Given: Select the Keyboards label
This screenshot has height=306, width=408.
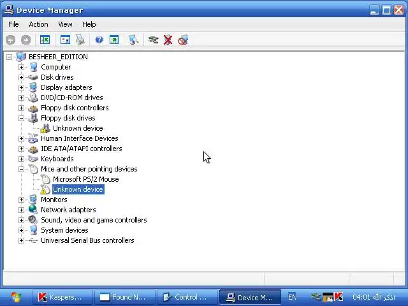Looking at the screenshot, I should tap(57, 159).
